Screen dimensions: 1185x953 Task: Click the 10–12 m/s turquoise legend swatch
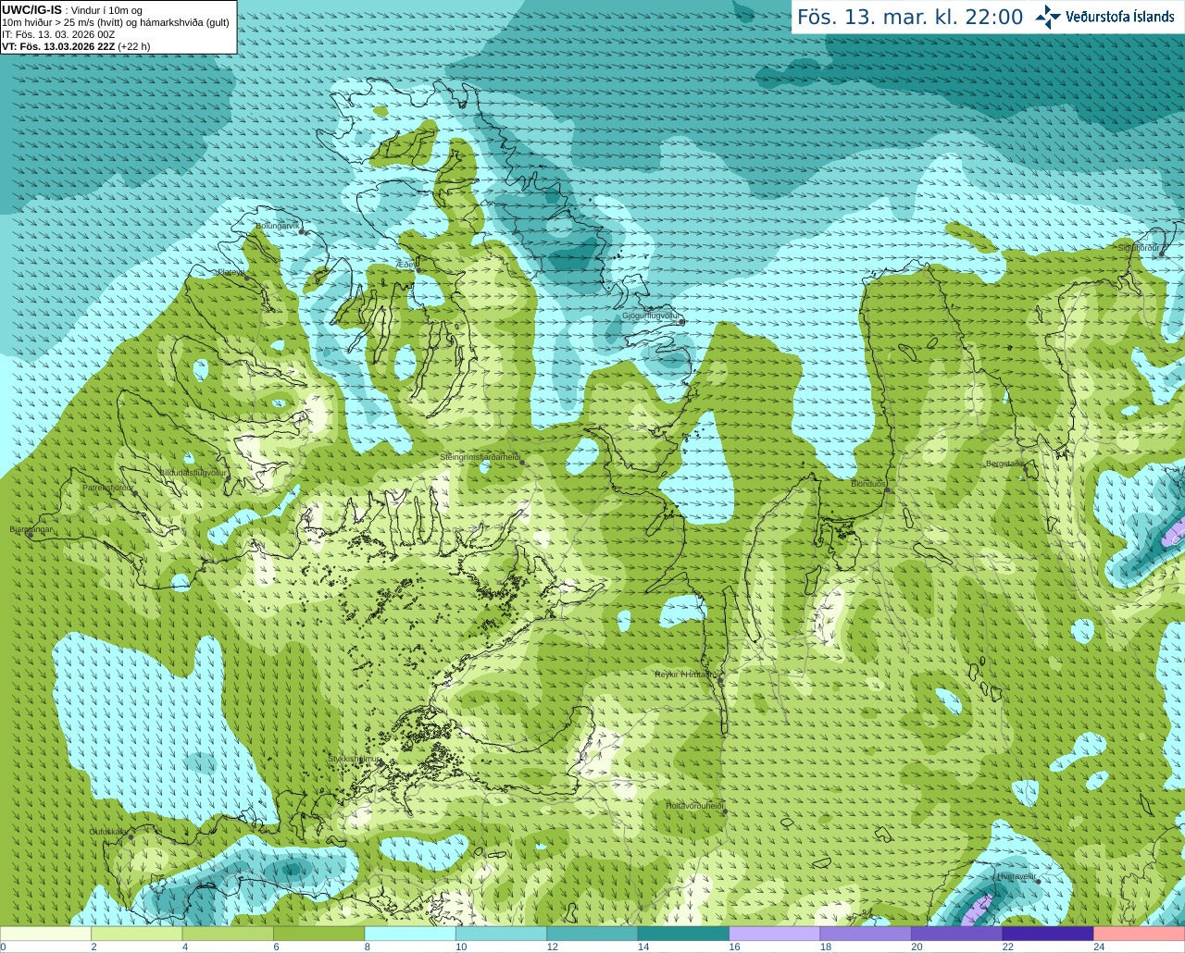(x=501, y=934)
